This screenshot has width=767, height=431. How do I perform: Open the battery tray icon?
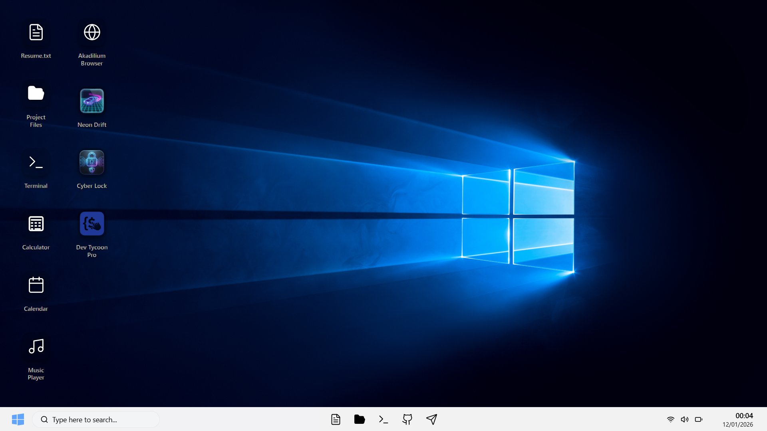click(x=699, y=419)
